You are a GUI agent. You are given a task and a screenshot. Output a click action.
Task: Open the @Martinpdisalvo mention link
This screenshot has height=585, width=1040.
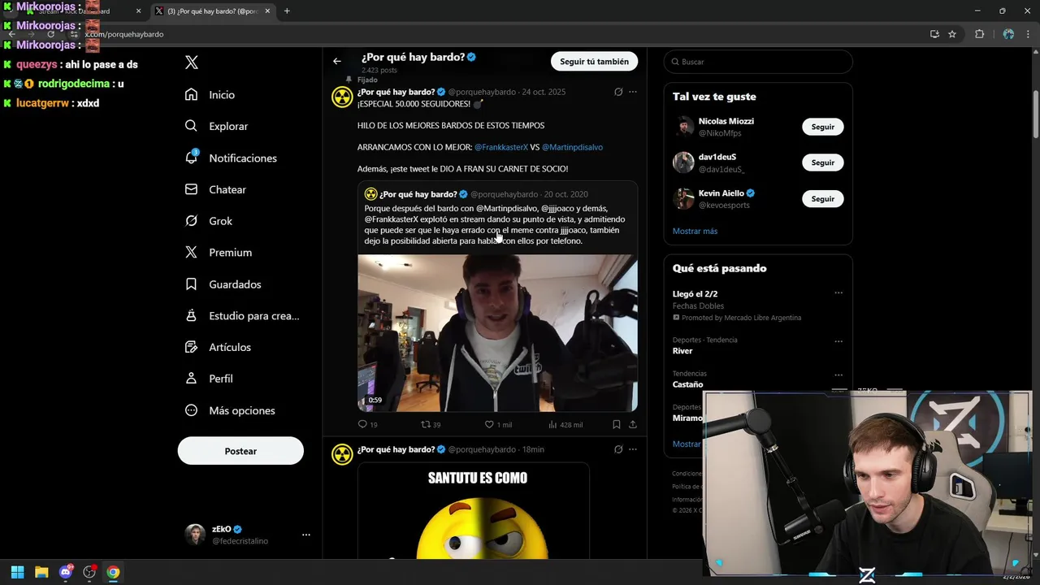tap(572, 147)
